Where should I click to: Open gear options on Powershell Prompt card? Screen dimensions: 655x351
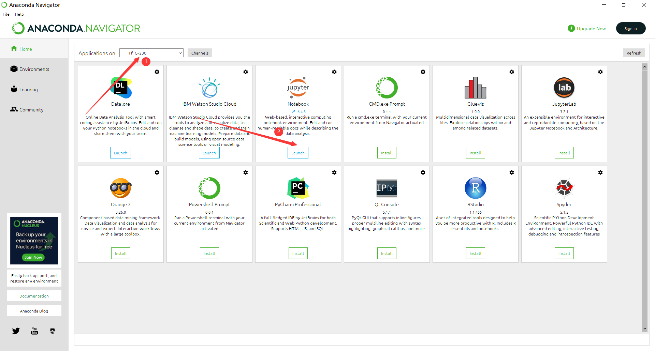point(246,172)
